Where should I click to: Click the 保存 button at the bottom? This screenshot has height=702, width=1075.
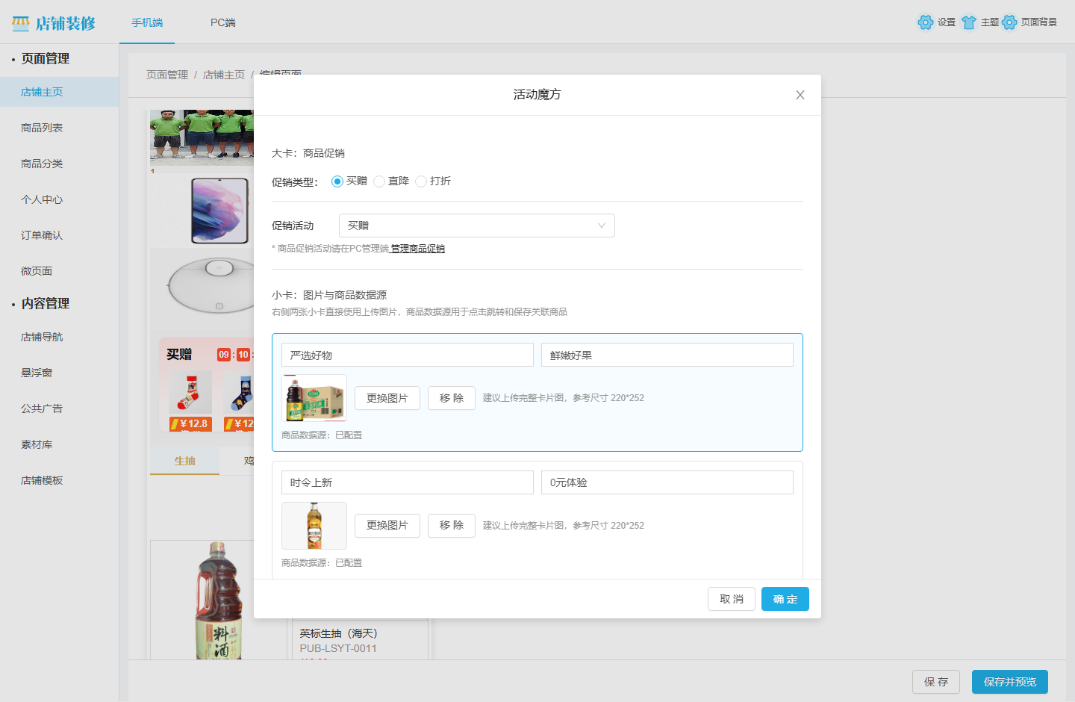tap(936, 682)
